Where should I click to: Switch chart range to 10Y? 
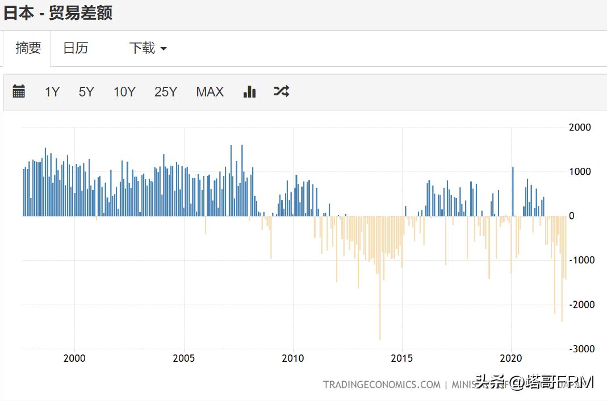tap(124, 92)
